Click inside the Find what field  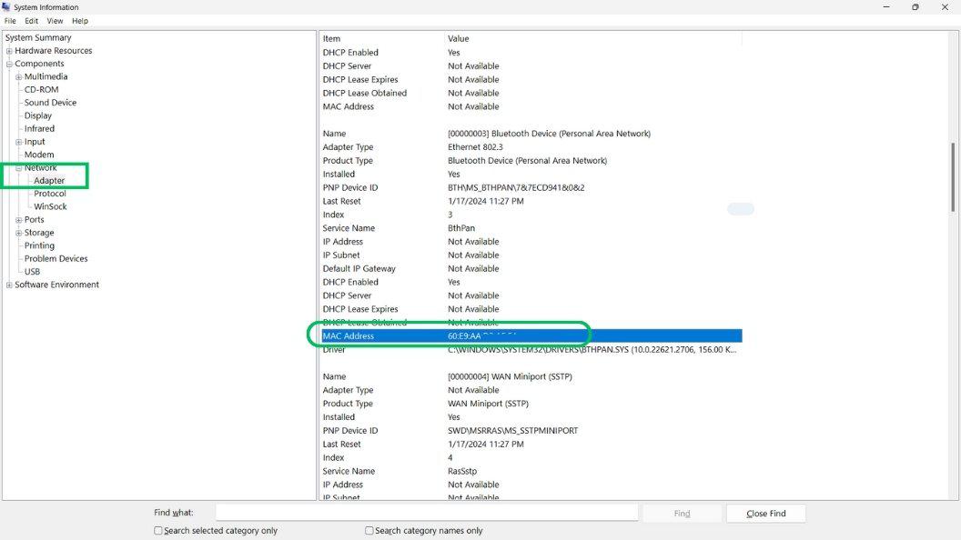pos(410,511)
